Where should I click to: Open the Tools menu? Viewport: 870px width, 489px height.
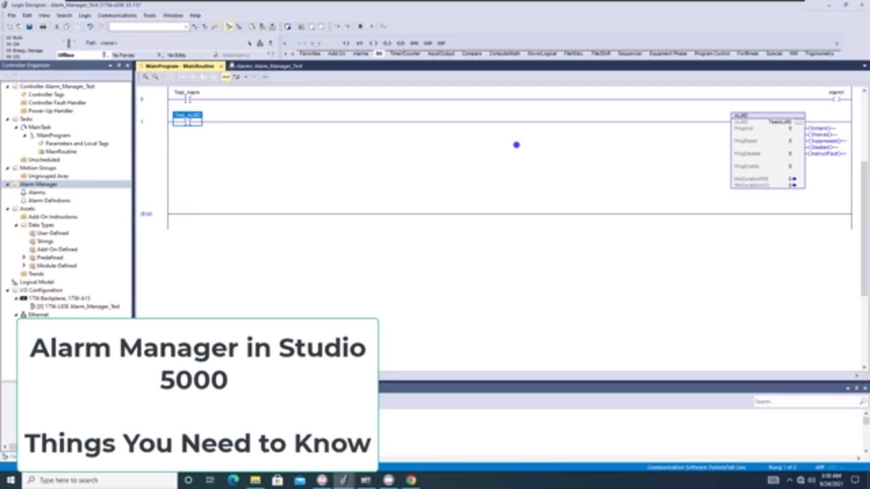(x=150, y=15)
